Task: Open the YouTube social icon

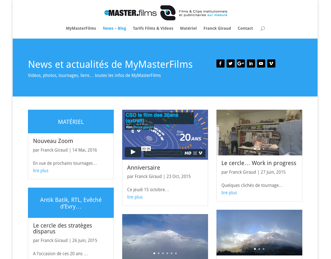Action: (261, 63)
